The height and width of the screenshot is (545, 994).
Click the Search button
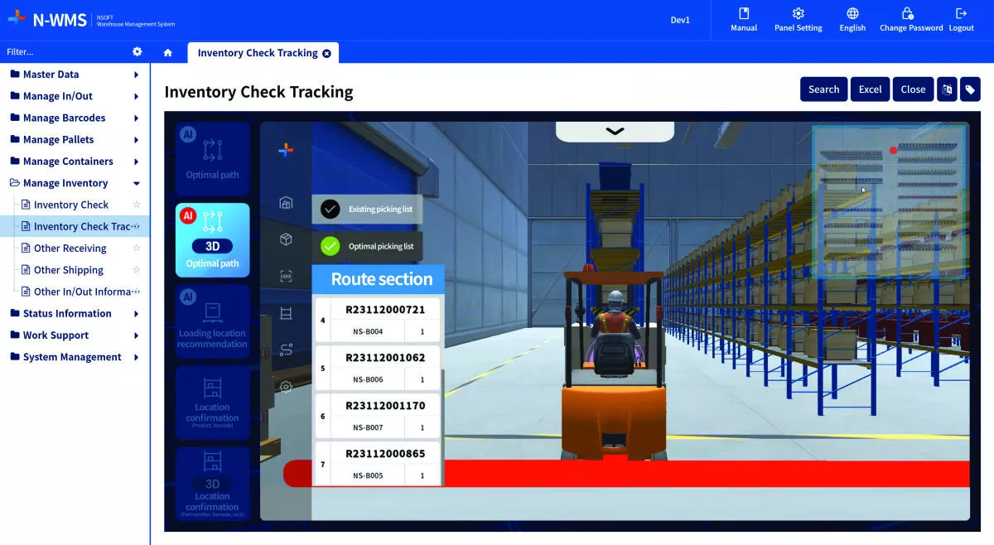823,89
